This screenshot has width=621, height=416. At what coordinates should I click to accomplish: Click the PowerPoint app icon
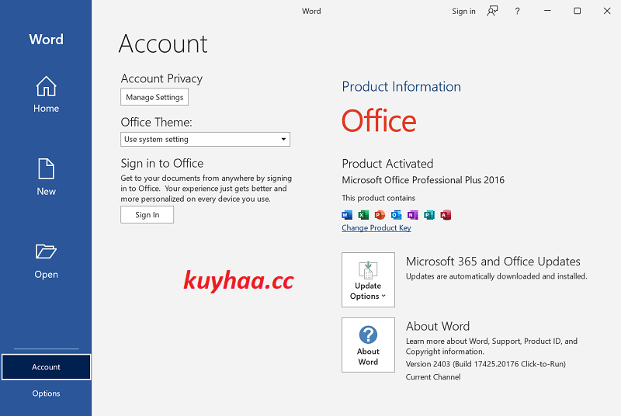pyautogui.click(x=380, y=215)
